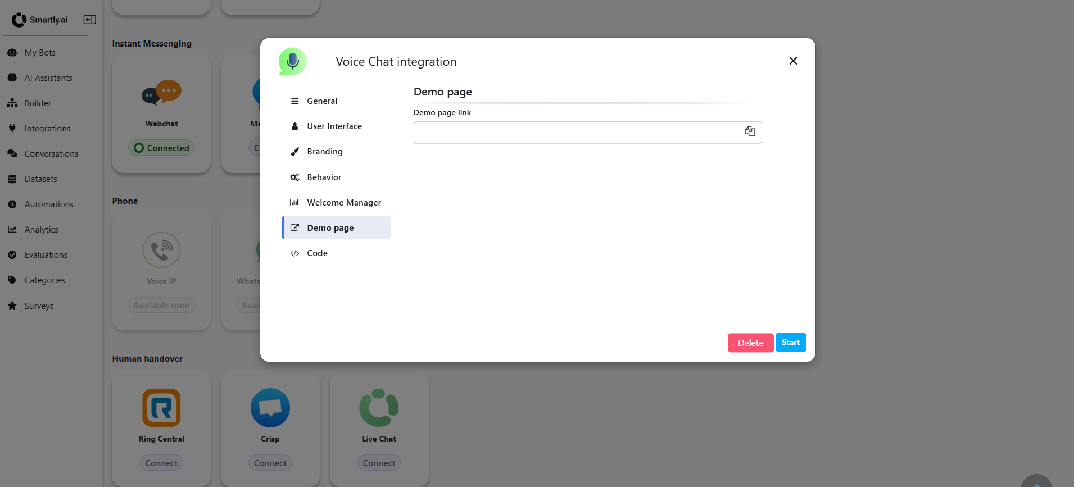Screen dimensions: 1074x487
Task: Open the Conversations section
Action: pyautogui.click(x=51, y=154)
